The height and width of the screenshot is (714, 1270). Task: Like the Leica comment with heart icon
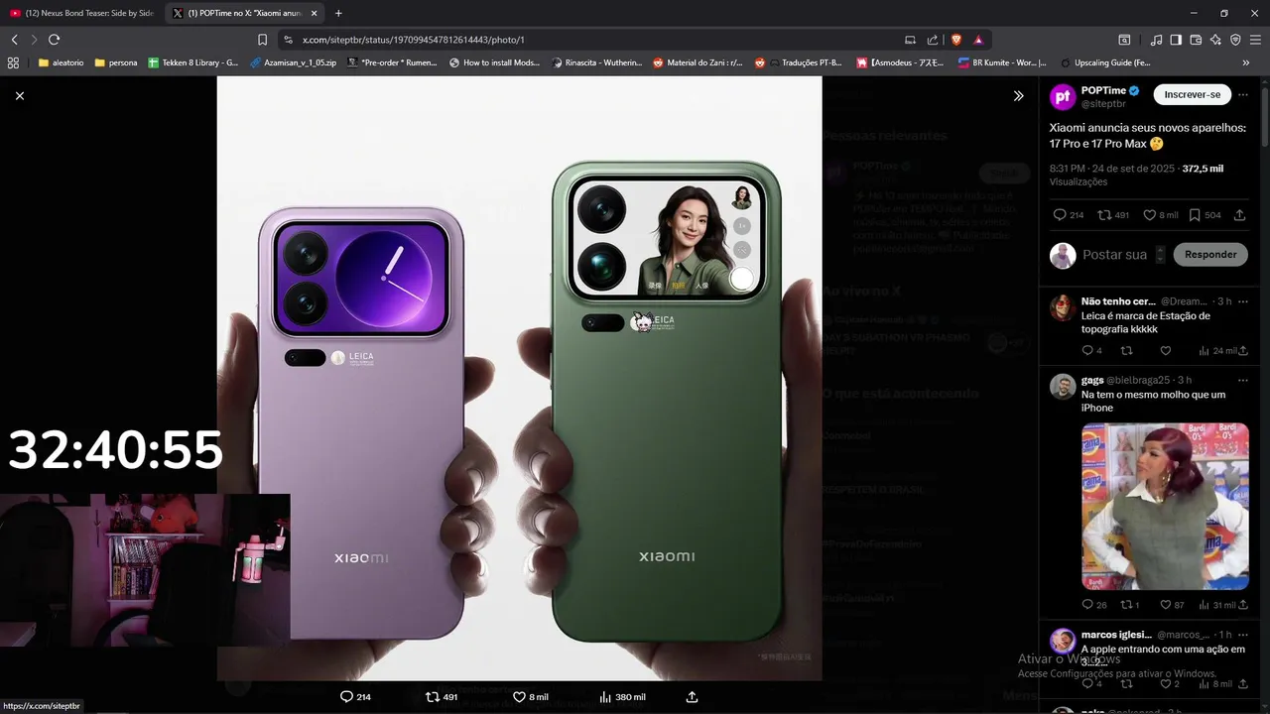click(1166, 350)
